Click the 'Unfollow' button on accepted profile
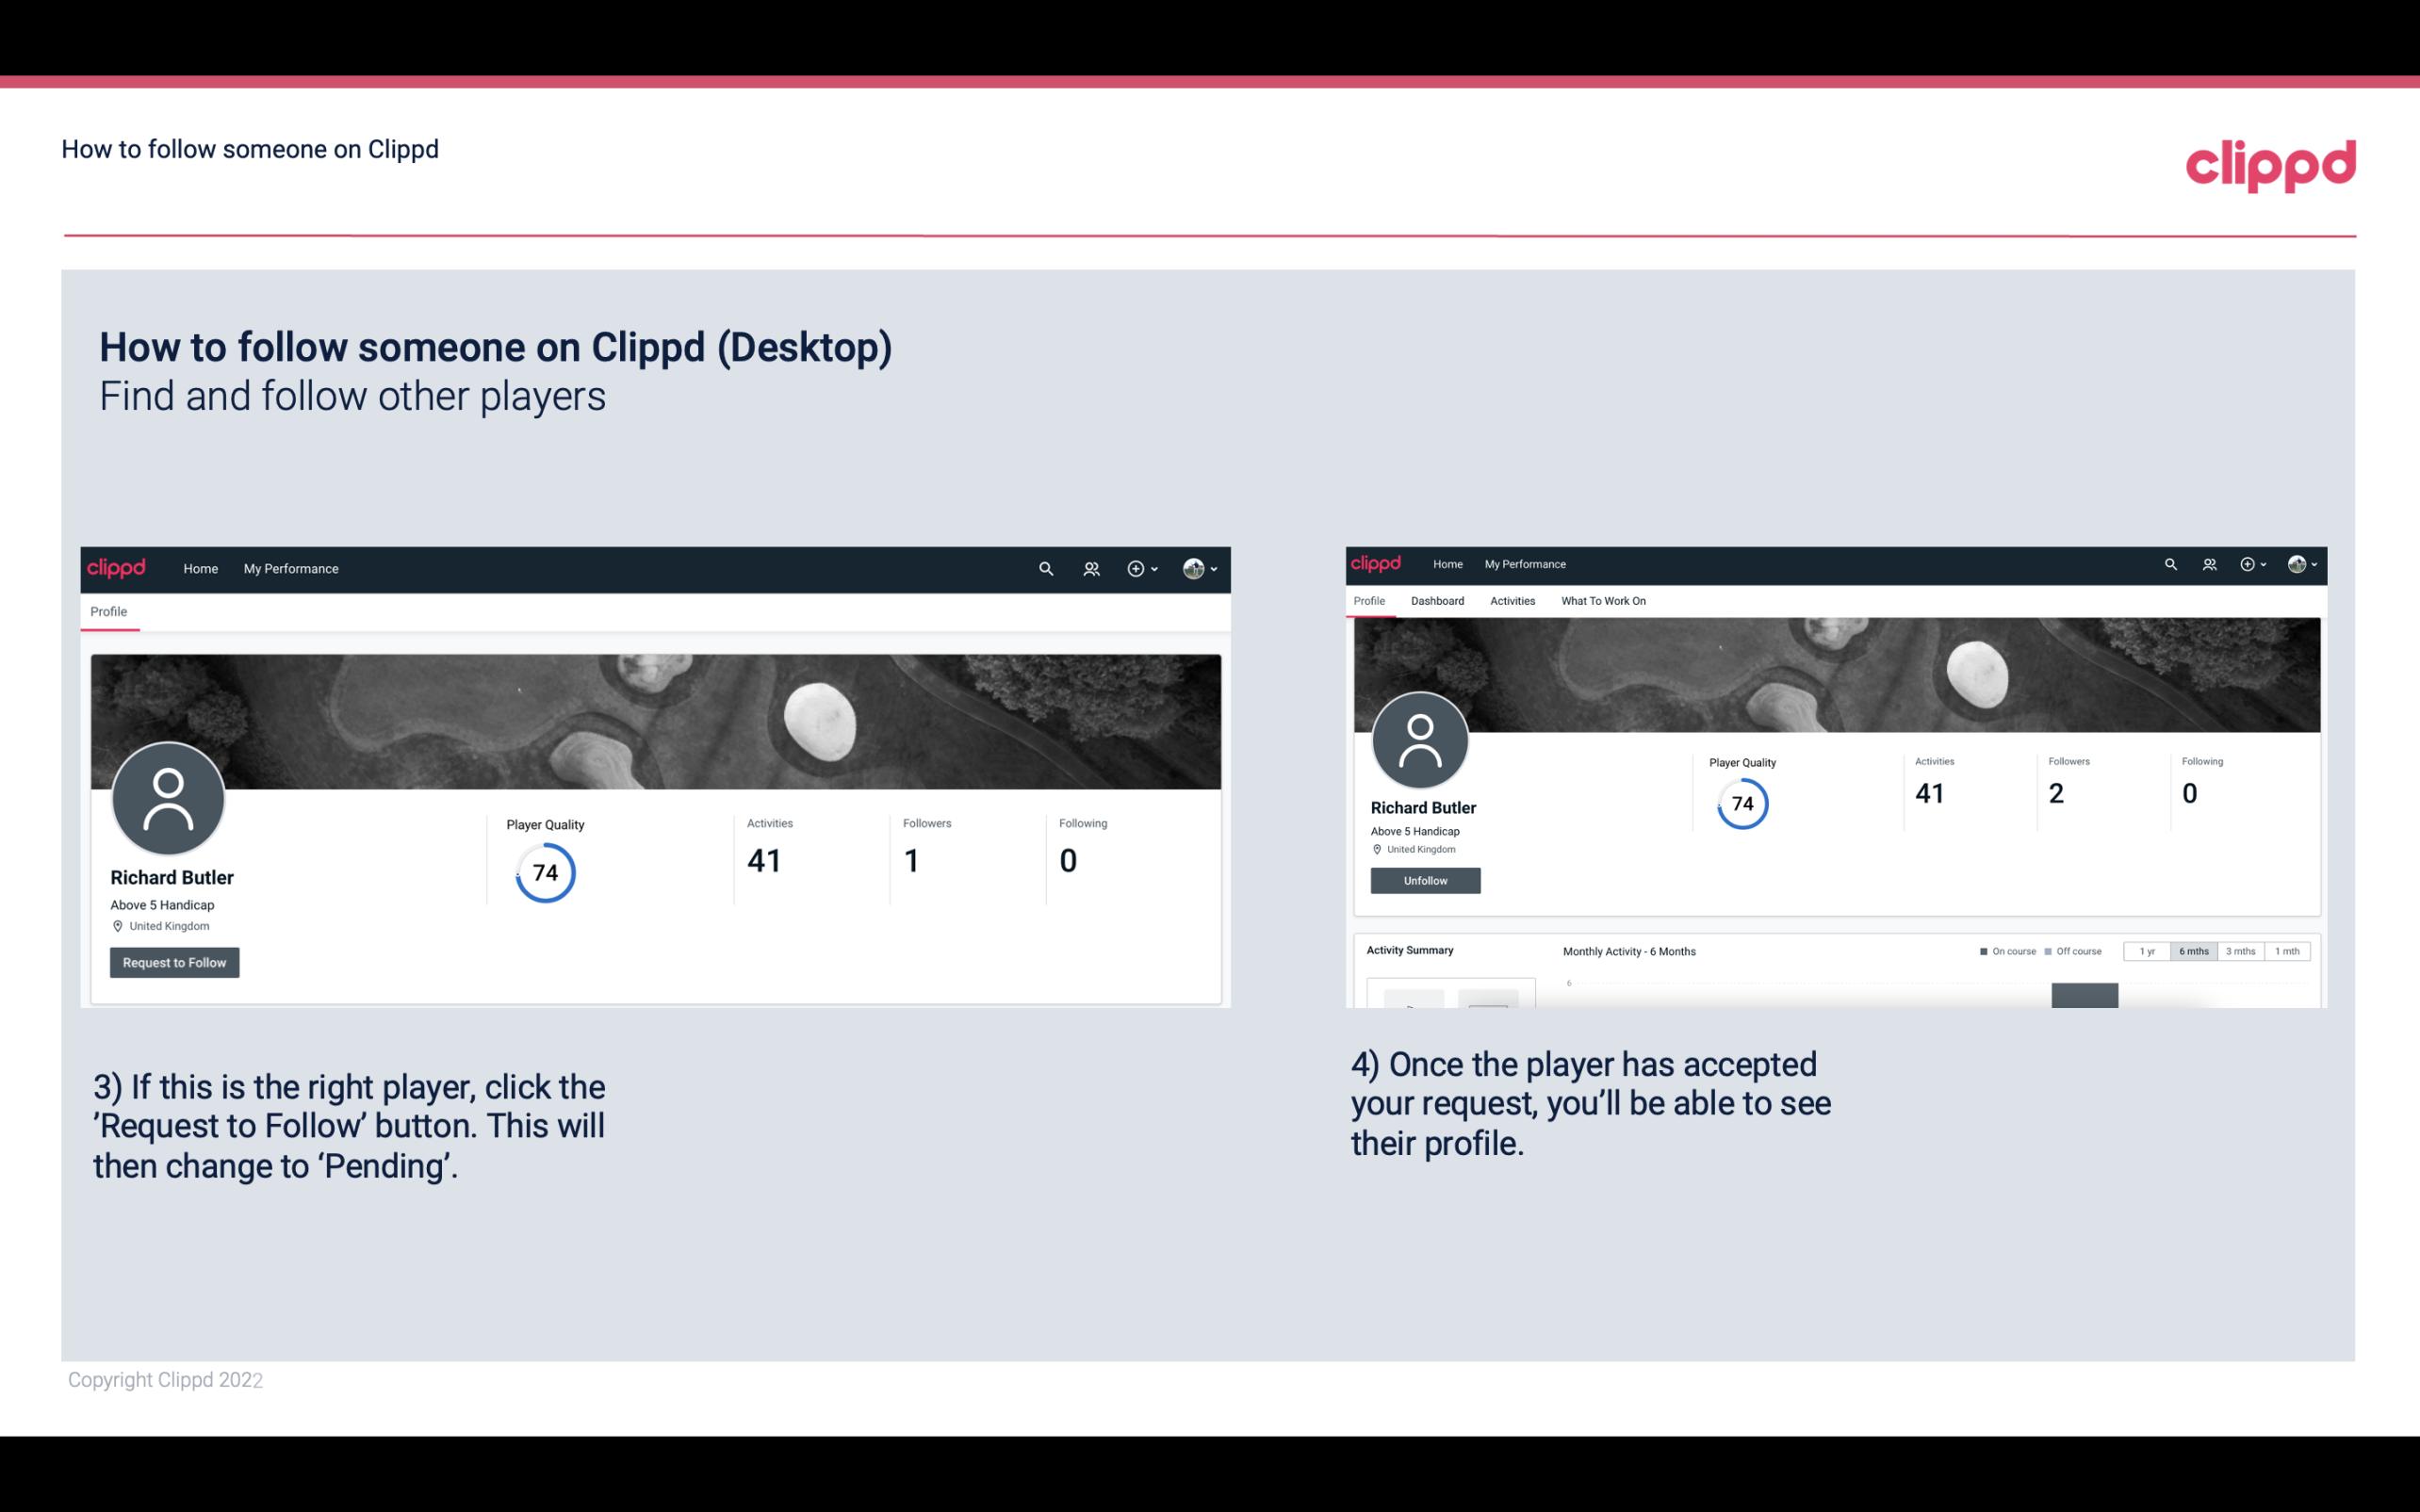 (1423, 882)
